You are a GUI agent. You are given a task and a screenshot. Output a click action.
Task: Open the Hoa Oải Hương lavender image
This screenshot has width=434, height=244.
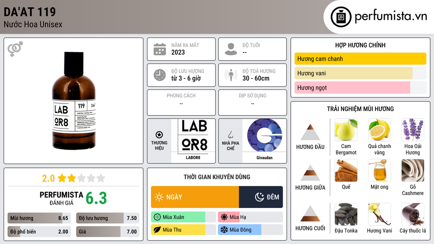413,130
